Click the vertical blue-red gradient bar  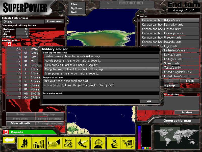[x=139, y=137]
